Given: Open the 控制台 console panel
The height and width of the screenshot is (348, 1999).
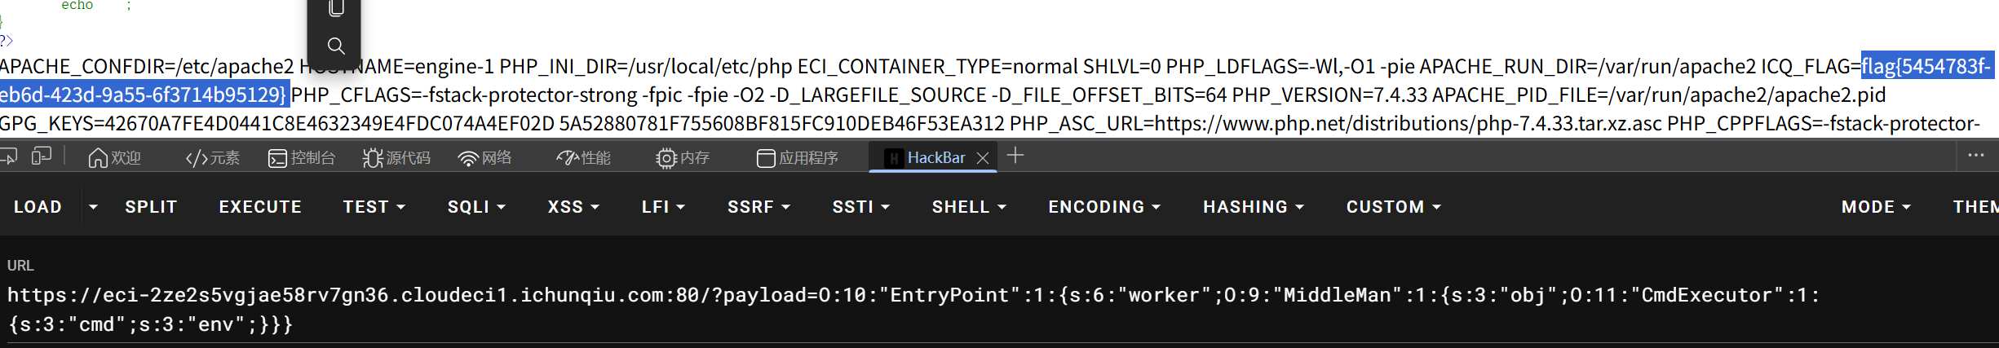Looking at the screenshot, I should [x=302, y=158].
